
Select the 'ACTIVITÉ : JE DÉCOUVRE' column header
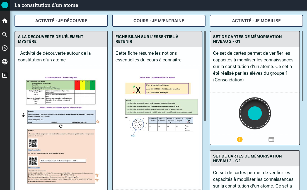click(61, 21)
